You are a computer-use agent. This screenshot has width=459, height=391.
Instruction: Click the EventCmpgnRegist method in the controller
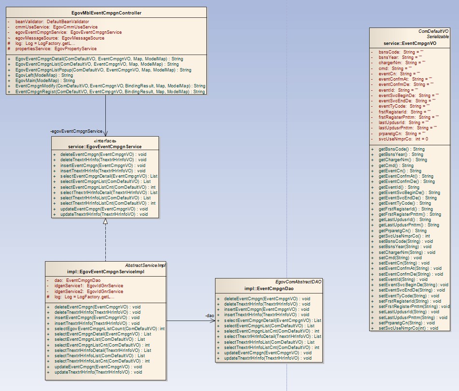click(110, 91)
